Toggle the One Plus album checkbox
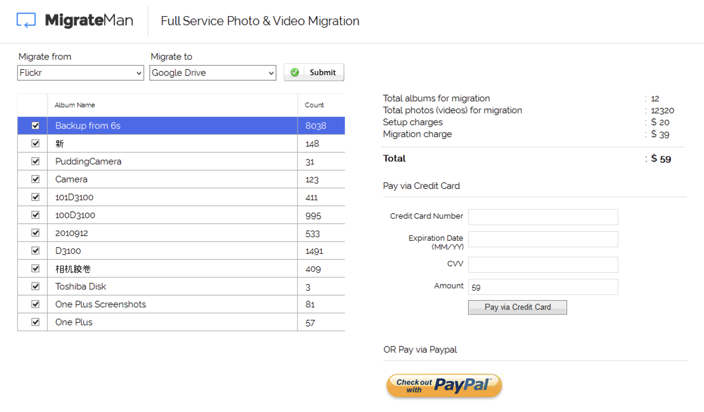 (35, 322)
